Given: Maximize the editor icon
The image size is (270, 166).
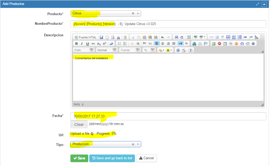Looking at the screenshot, I should tap(178, 50).
